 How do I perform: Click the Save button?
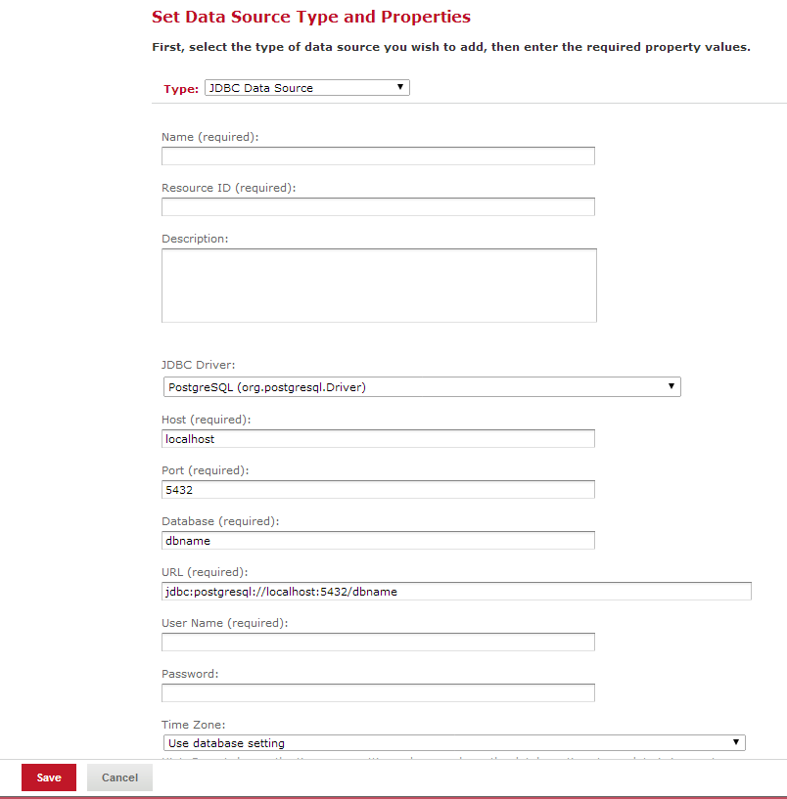pos(49,778)
